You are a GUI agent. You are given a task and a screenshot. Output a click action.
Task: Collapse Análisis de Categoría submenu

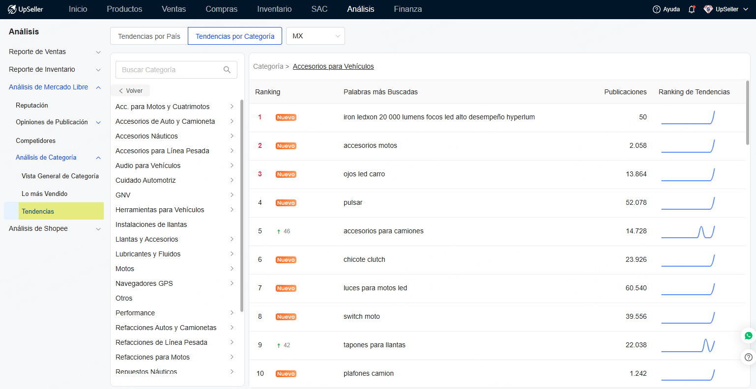[x=98, y=158]
